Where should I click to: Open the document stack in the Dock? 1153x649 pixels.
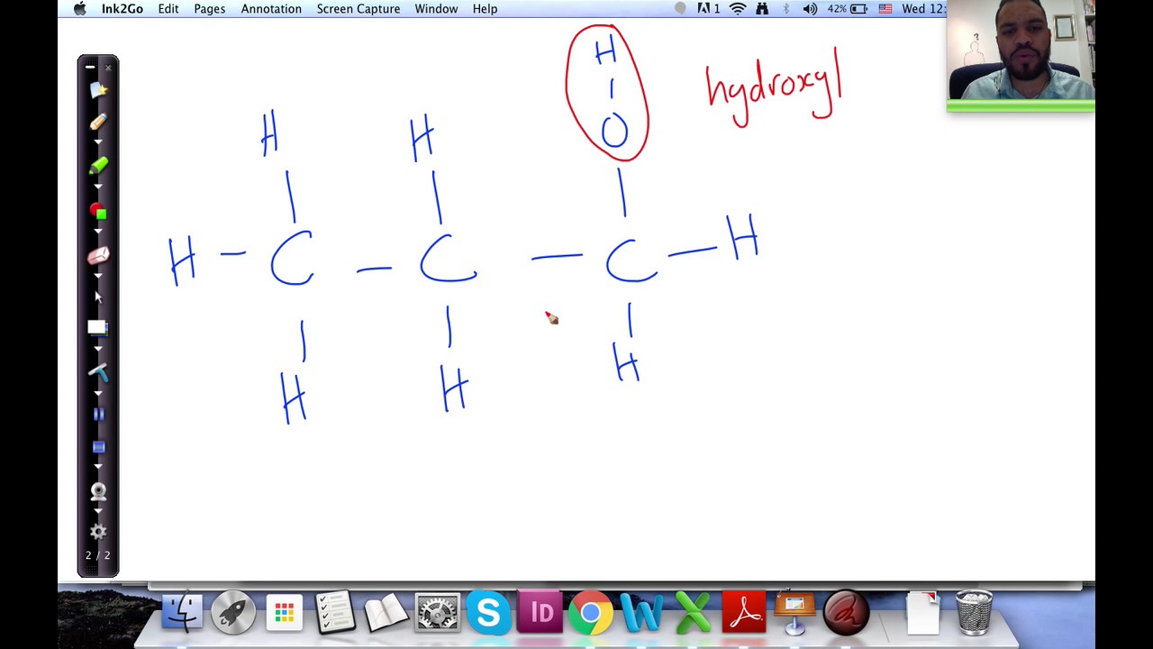point(922,613)
